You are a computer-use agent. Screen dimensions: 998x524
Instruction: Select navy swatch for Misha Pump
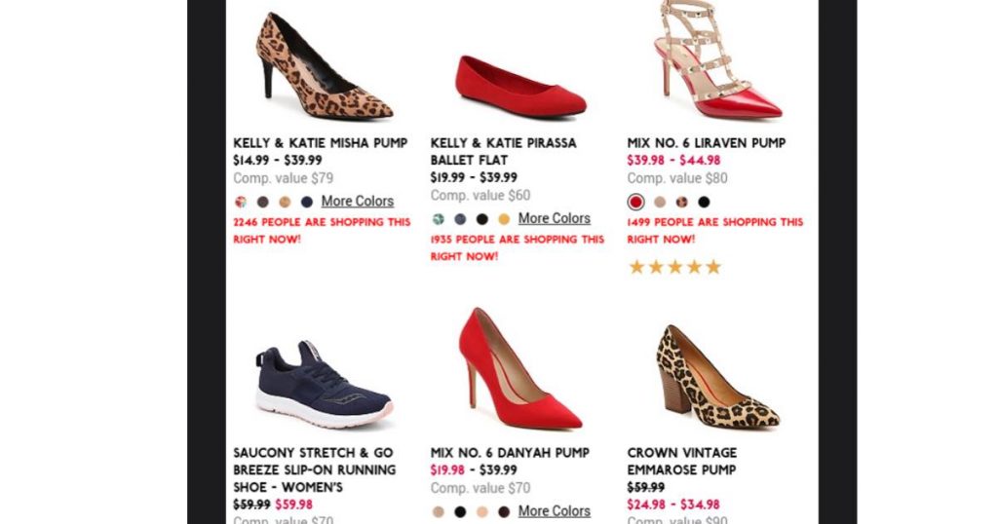(x=307, y=202)
